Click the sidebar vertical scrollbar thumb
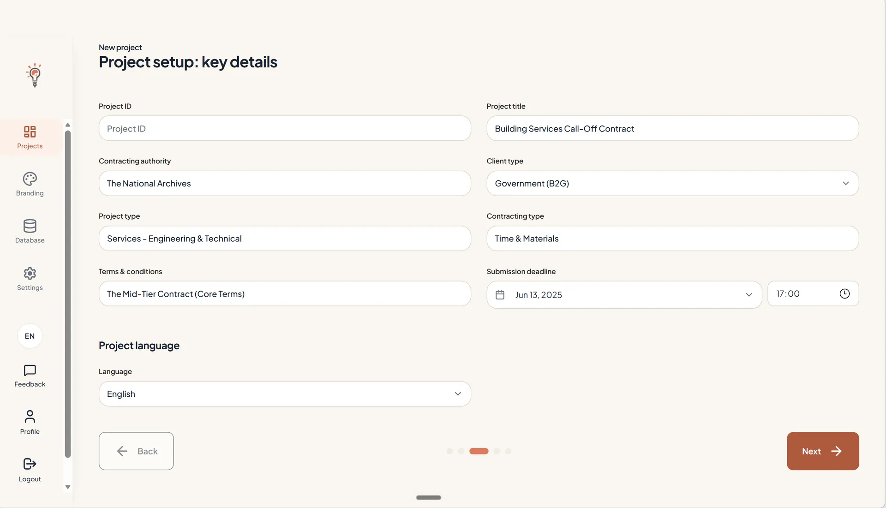This screenshot has height=508, width=886. point(68,294)
